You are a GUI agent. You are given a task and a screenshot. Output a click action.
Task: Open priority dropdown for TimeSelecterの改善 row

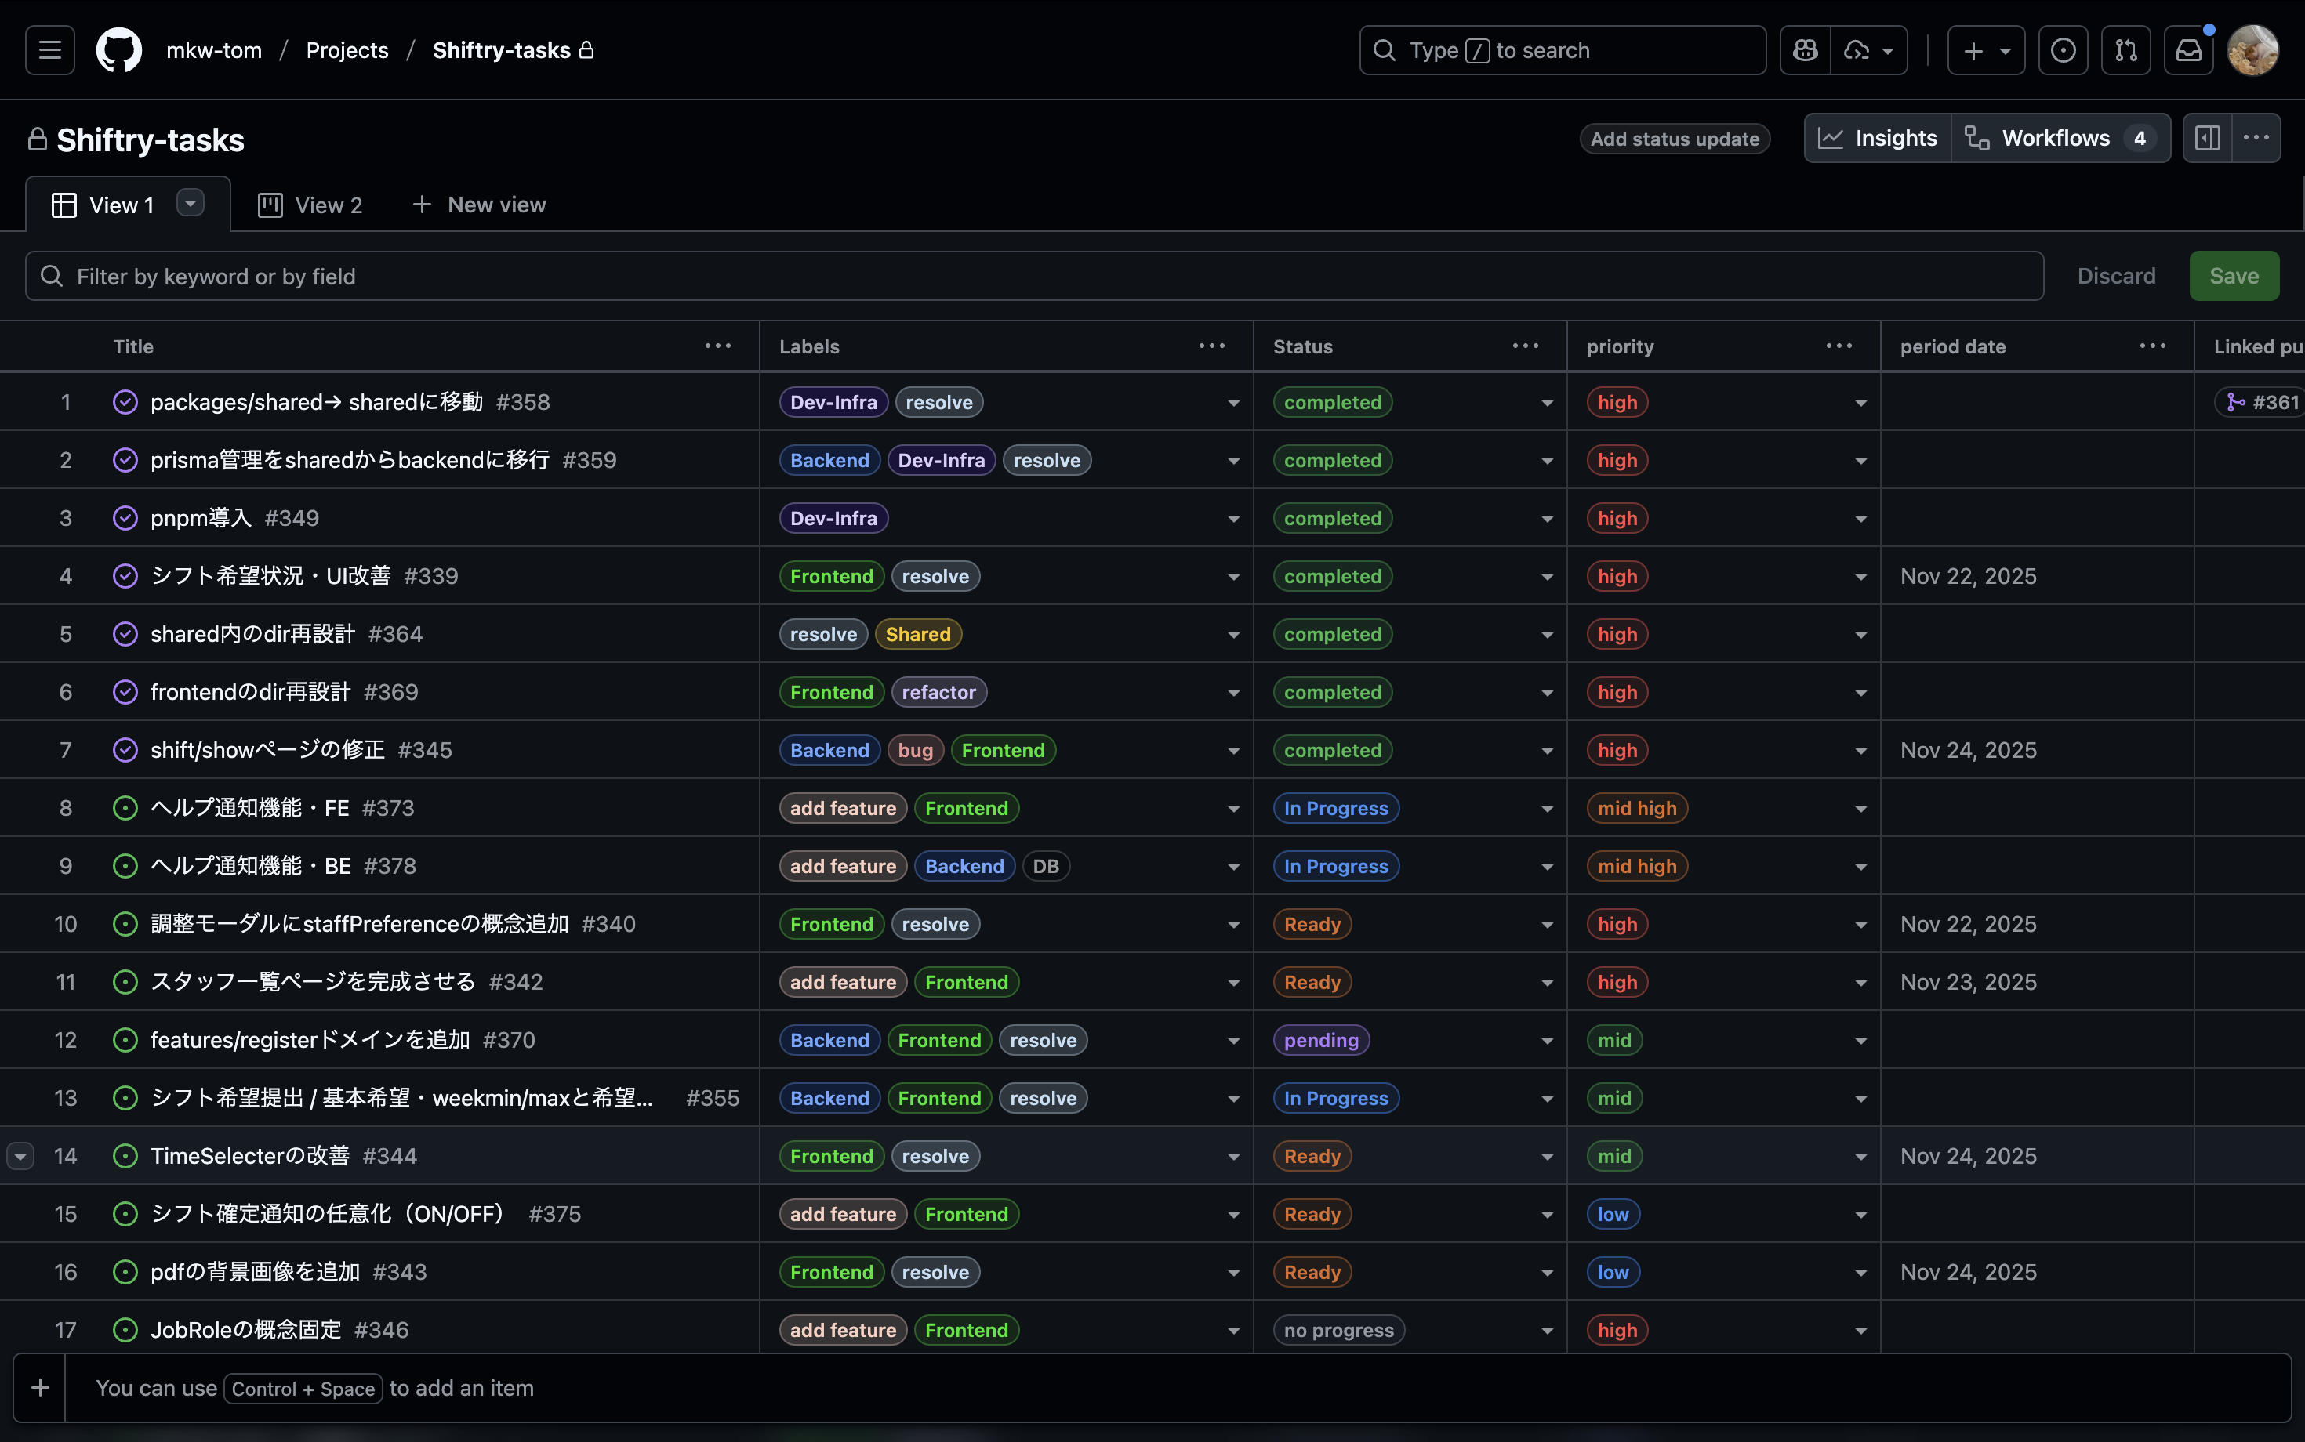point(1860,1157)
